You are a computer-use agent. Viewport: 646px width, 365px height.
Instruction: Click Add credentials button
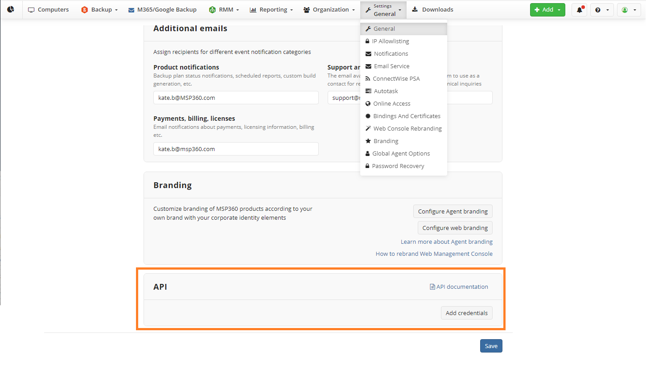[467, 313]
